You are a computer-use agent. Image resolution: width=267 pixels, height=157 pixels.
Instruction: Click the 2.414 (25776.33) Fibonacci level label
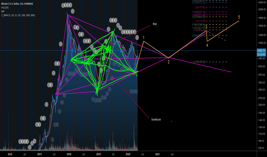click(x=199, y=3)
